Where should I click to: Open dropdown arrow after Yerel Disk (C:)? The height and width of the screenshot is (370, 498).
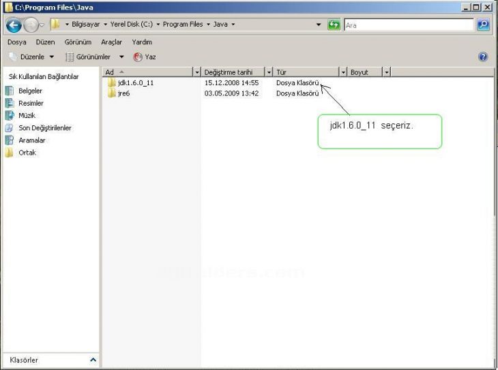tap(158, 25)
